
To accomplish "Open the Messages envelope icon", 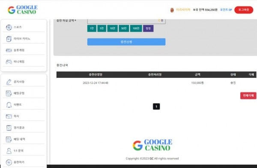I will 9,116.
